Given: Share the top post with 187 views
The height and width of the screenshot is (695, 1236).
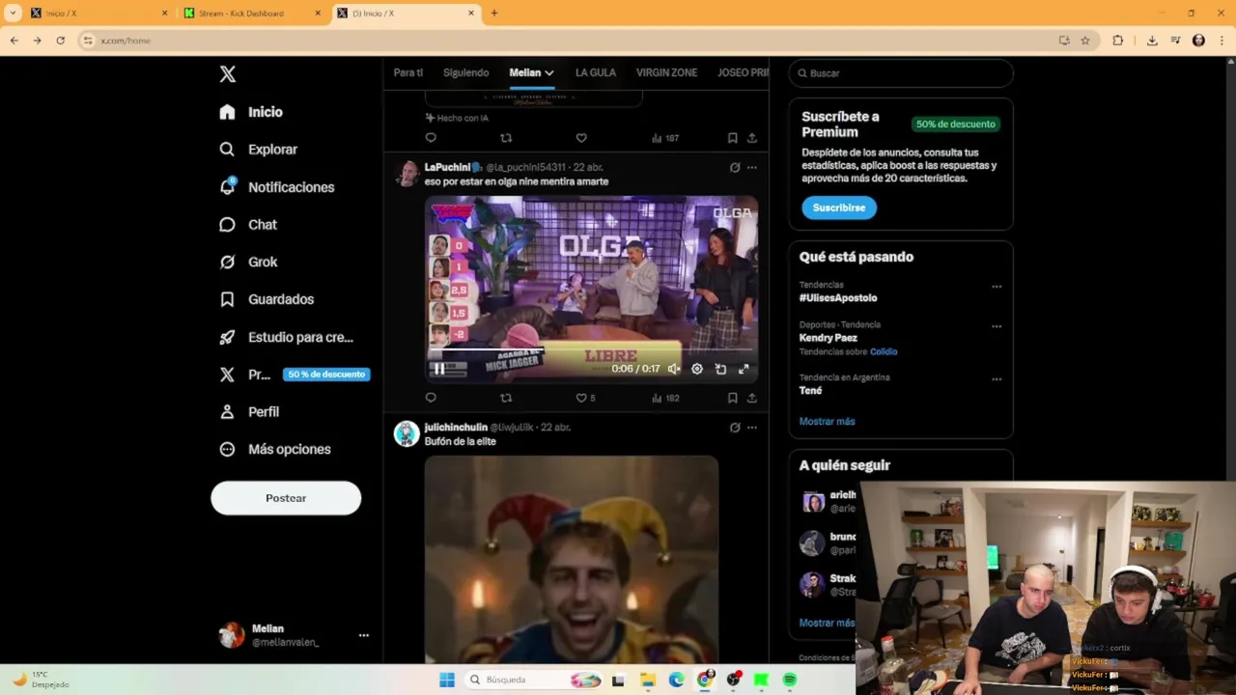Looking at the screenshot, I should point(752,138).
